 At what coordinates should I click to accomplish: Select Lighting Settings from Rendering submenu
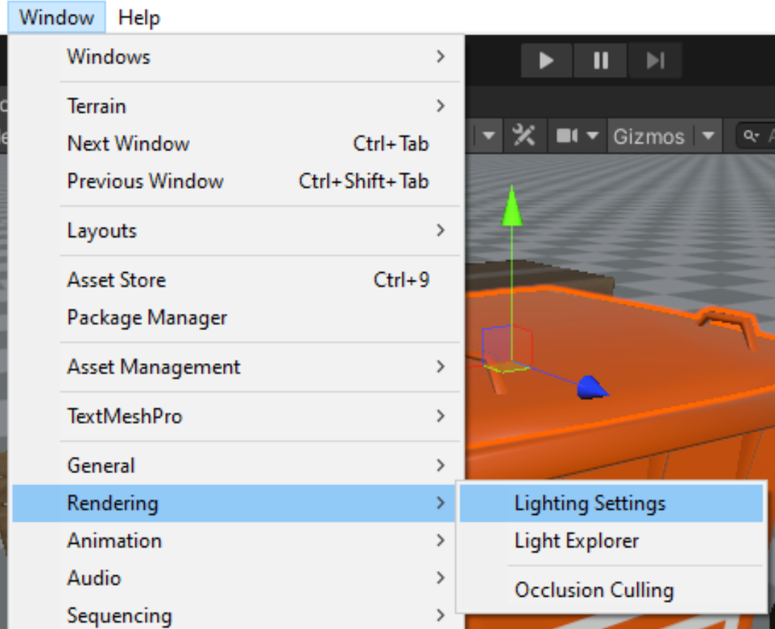coord(590,503)
